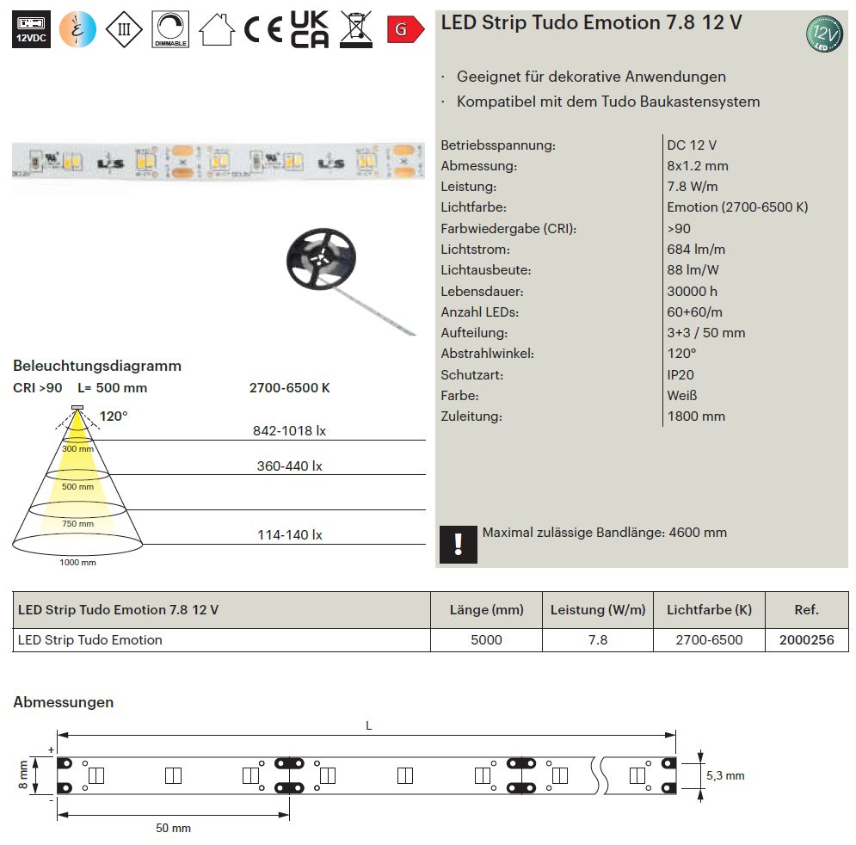This screenshot has height=845, width=856.
Task: Click the DIMMABLE icon
Action: click(x=170, y=29)
